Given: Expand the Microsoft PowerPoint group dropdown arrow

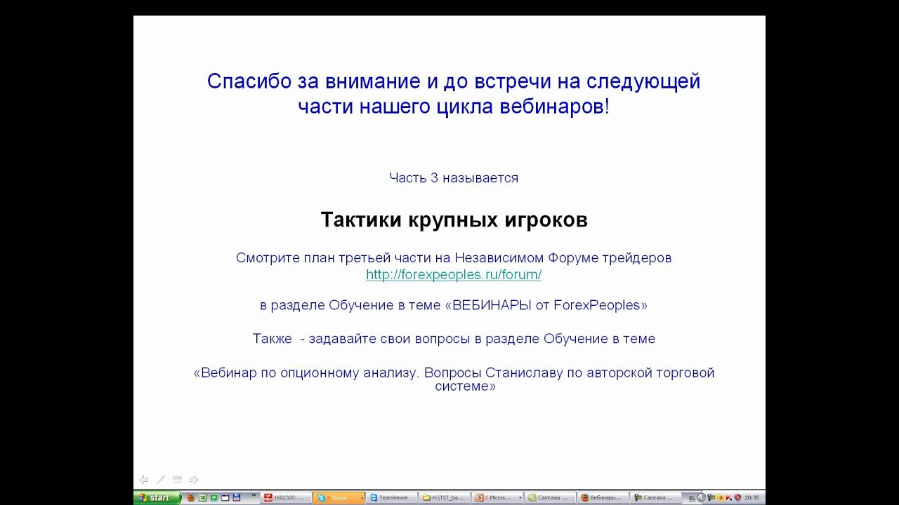Looking at the screenshot, I should 520,498.
